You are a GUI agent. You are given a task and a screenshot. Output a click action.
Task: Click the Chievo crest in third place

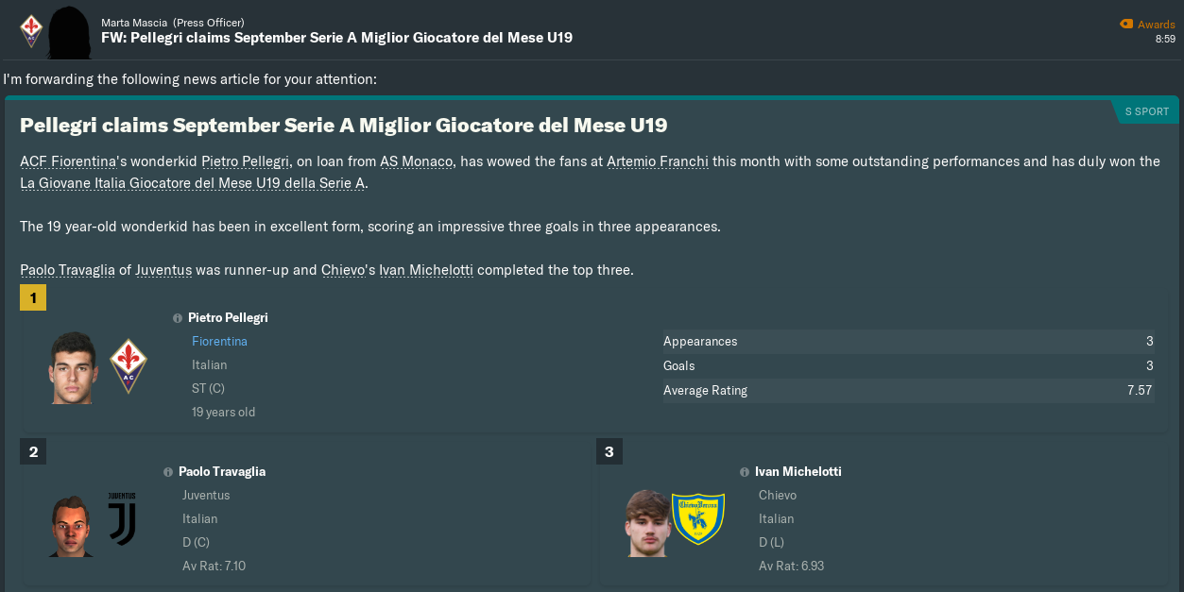pos(698,519)
